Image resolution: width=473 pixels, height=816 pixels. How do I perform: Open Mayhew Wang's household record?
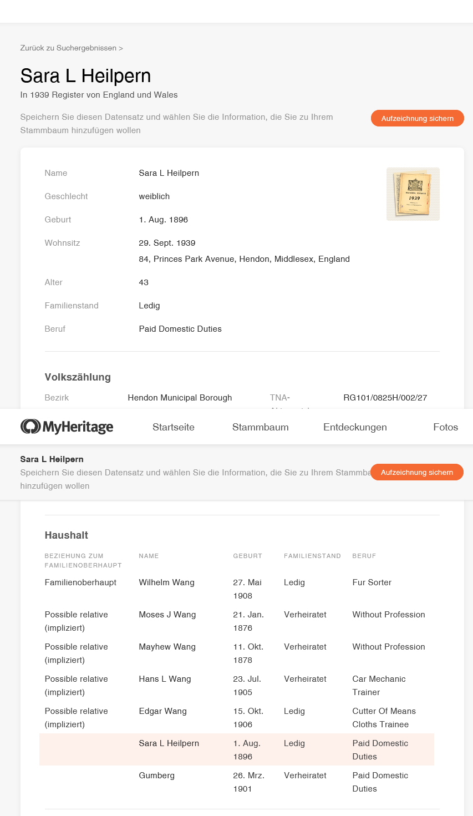[x=167, y=647]
